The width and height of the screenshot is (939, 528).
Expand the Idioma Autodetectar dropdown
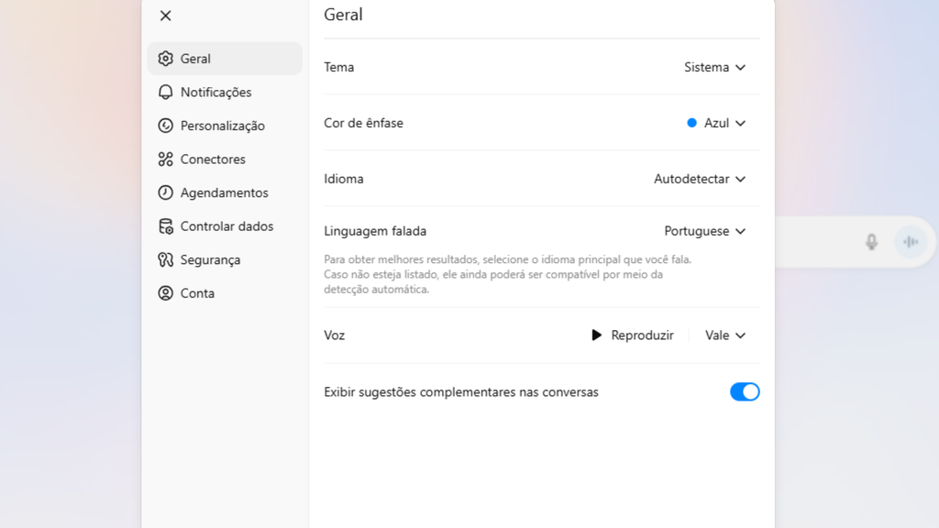click(700, 179)
